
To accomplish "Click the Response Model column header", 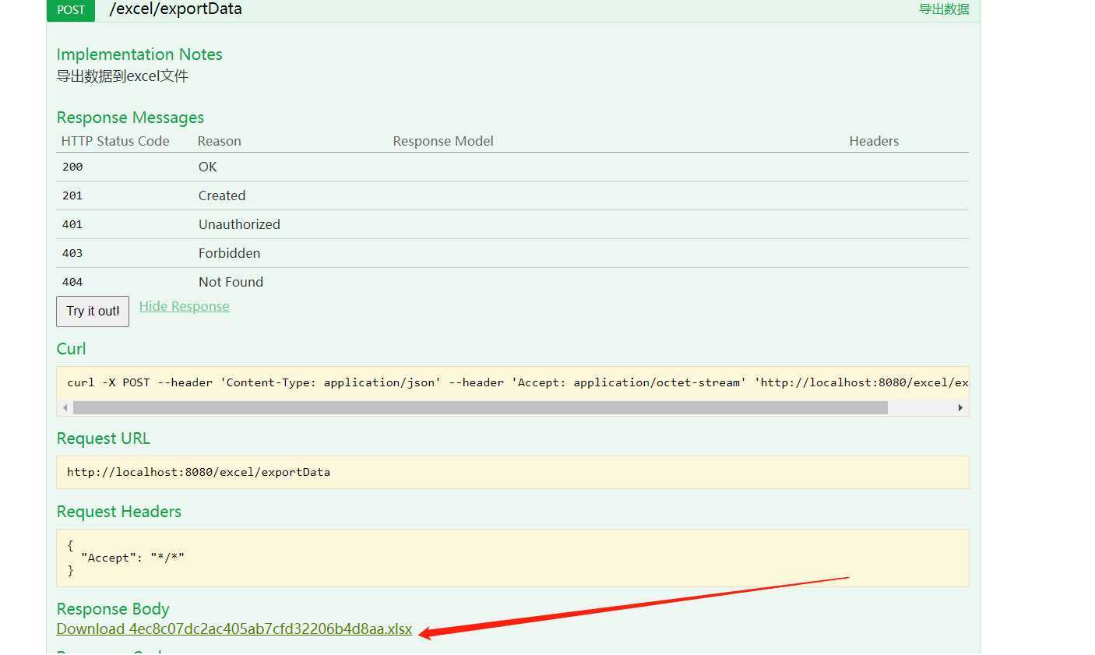I will 443,141.
